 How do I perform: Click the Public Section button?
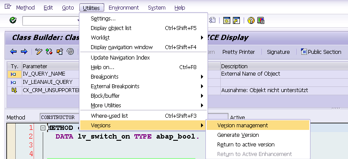[321, 52]
